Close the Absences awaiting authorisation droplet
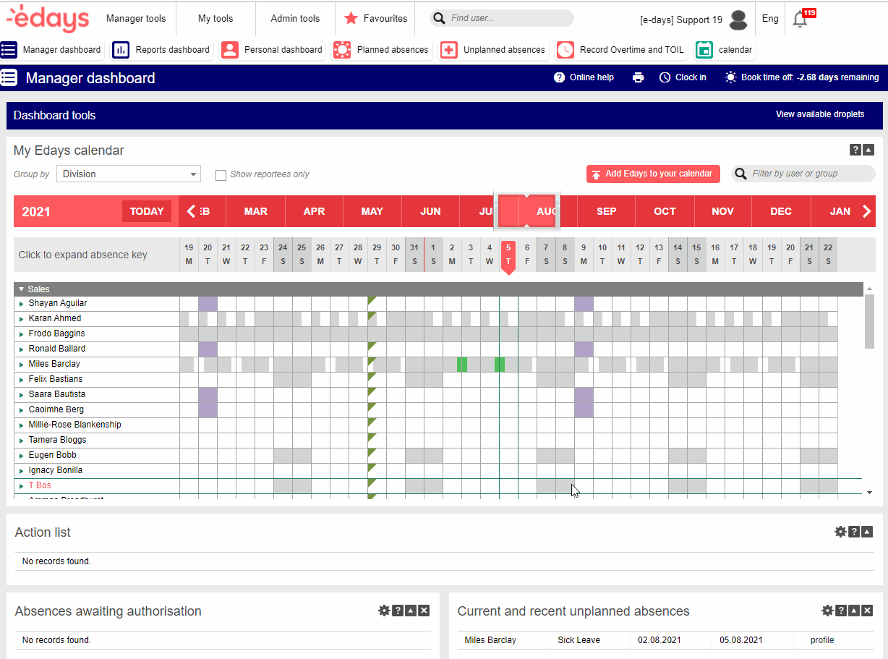Viewport: 888px width, 659px height. coord(424,611)
